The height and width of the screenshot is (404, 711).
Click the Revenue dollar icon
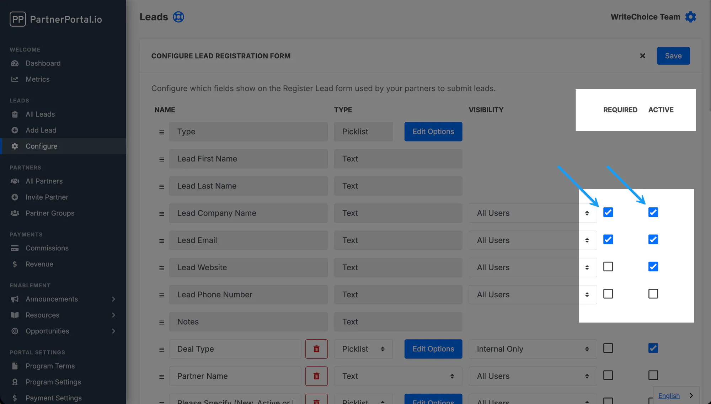tap(15, 264)
